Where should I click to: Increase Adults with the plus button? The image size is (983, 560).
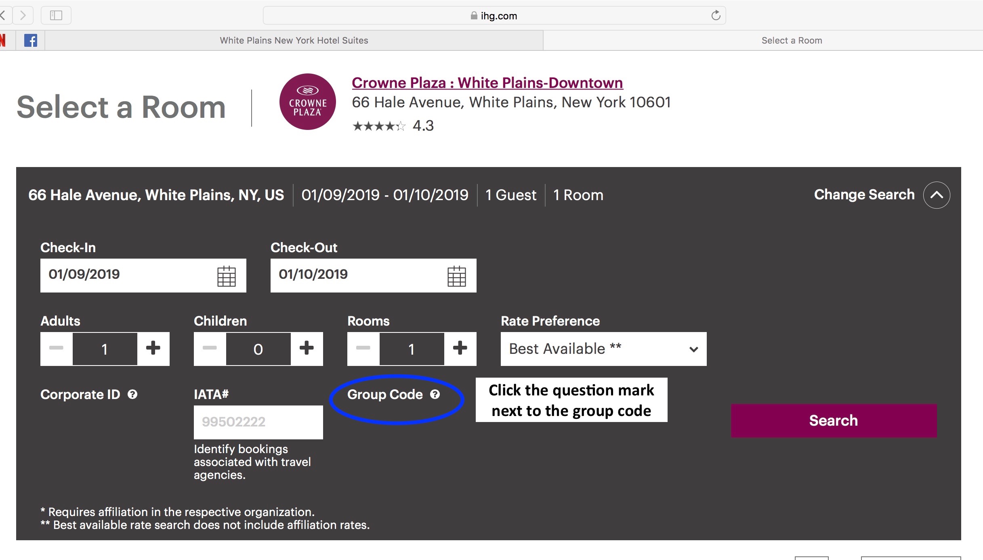coord(153,349)
